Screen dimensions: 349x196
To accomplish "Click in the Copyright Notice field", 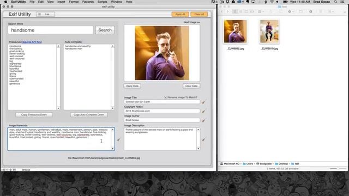I will point(162,111).
